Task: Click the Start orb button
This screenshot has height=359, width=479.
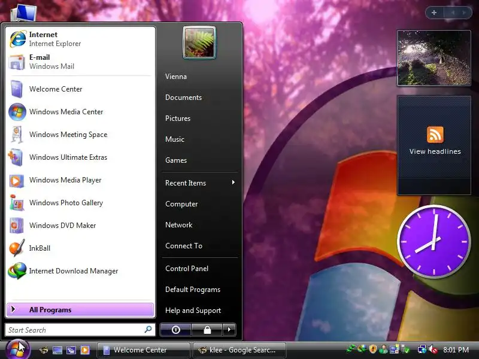Action: (17, 350)
